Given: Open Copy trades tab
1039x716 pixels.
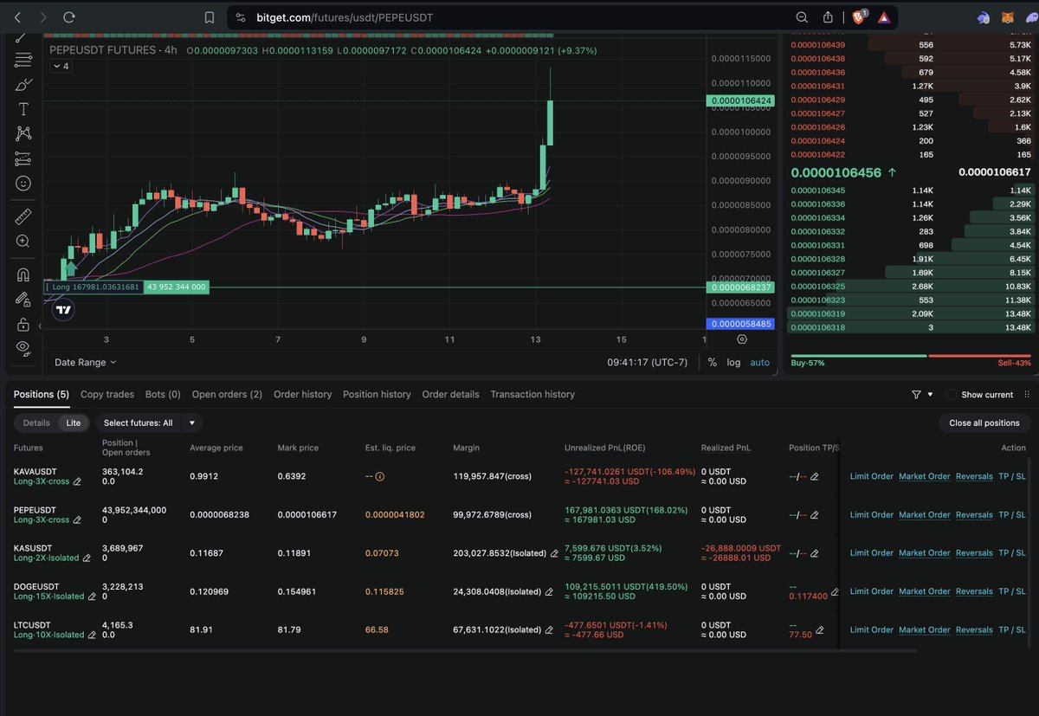Looking at the screenshot, I should [107, 395].
